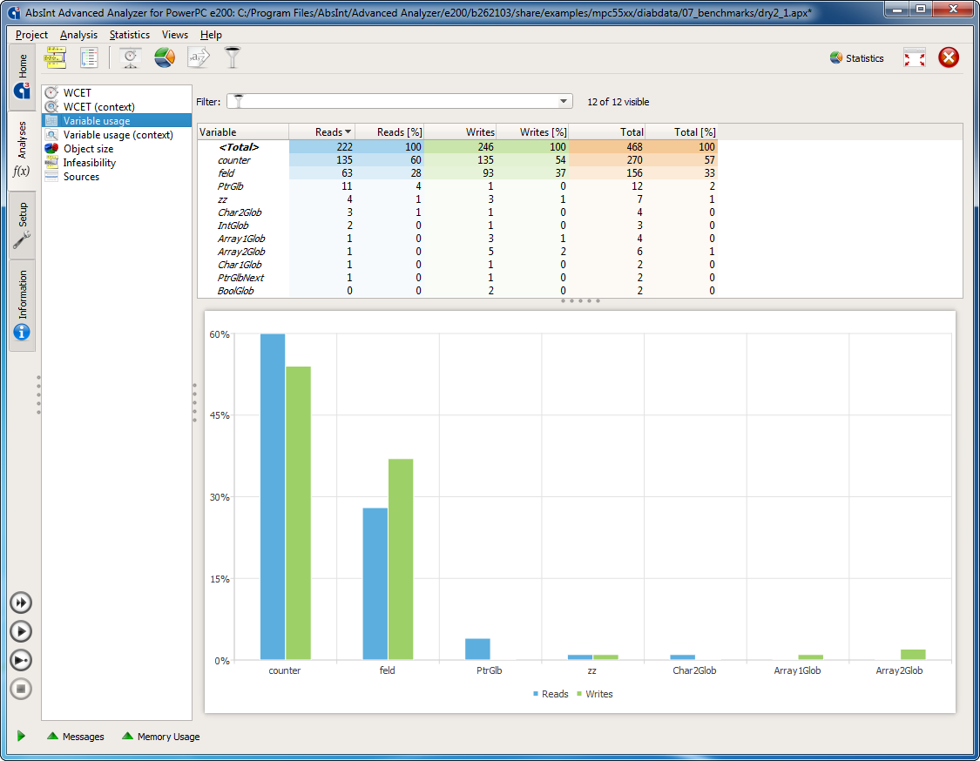Select the Array1Glob row in the table
This screenshot has width=980, height=761.
pyautogui.click(x=457, y=239)
